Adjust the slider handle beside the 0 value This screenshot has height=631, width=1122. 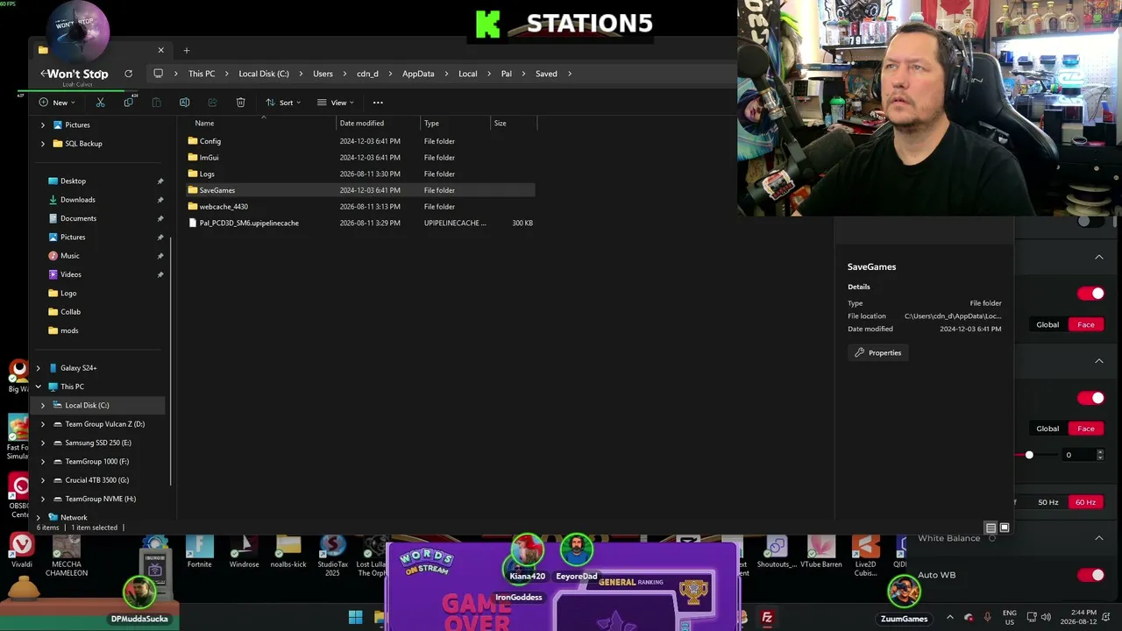(x=1029, y=455)
